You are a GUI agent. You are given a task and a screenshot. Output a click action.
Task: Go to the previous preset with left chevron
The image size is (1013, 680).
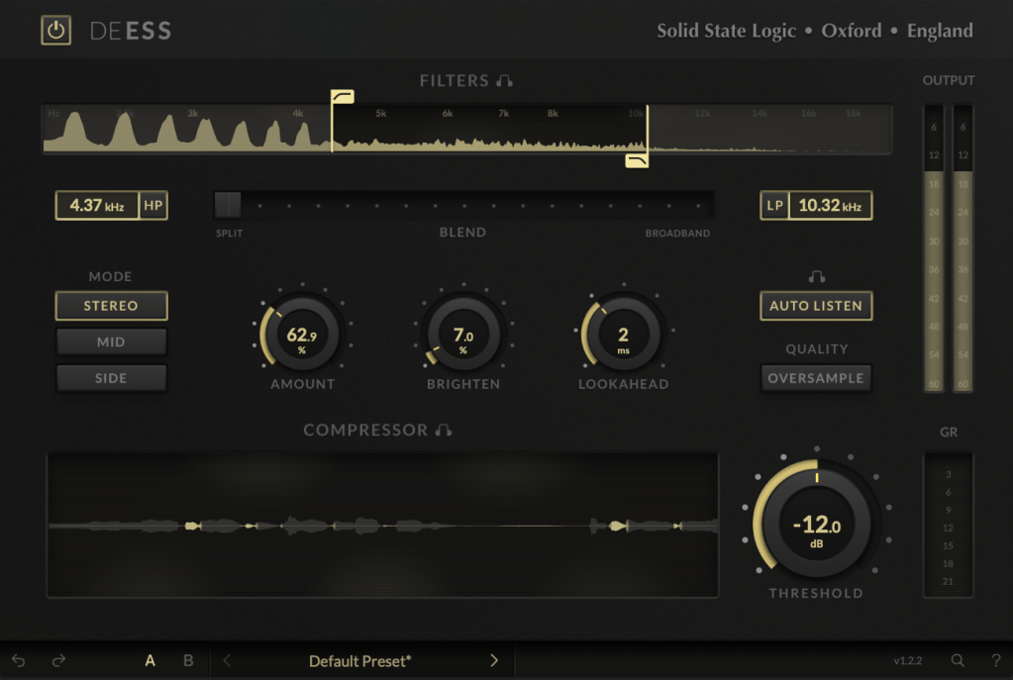pos(227,660)
